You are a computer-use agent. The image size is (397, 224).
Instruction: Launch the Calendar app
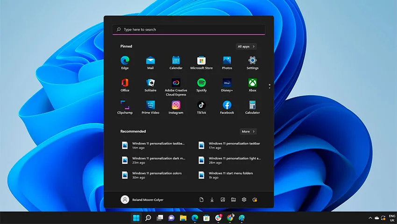176,63
